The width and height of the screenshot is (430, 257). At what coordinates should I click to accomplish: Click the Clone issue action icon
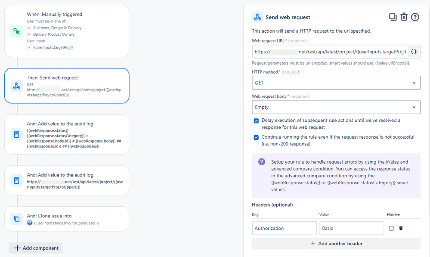(x=17, y=219)
